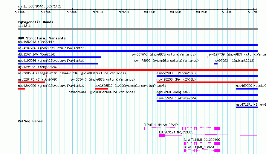Viewport: 266px width, 154px height.
Task: Click the Cytogenetic Bands track title
Action: [x=36, y=22]
